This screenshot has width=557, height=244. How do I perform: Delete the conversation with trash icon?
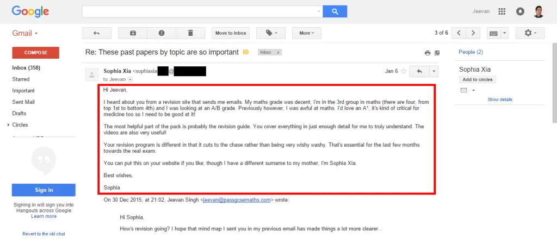point(190,33)
